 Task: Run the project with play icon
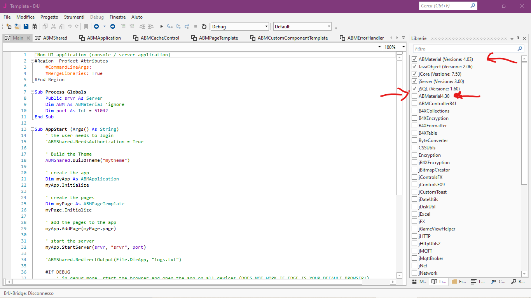coord(162,26)
